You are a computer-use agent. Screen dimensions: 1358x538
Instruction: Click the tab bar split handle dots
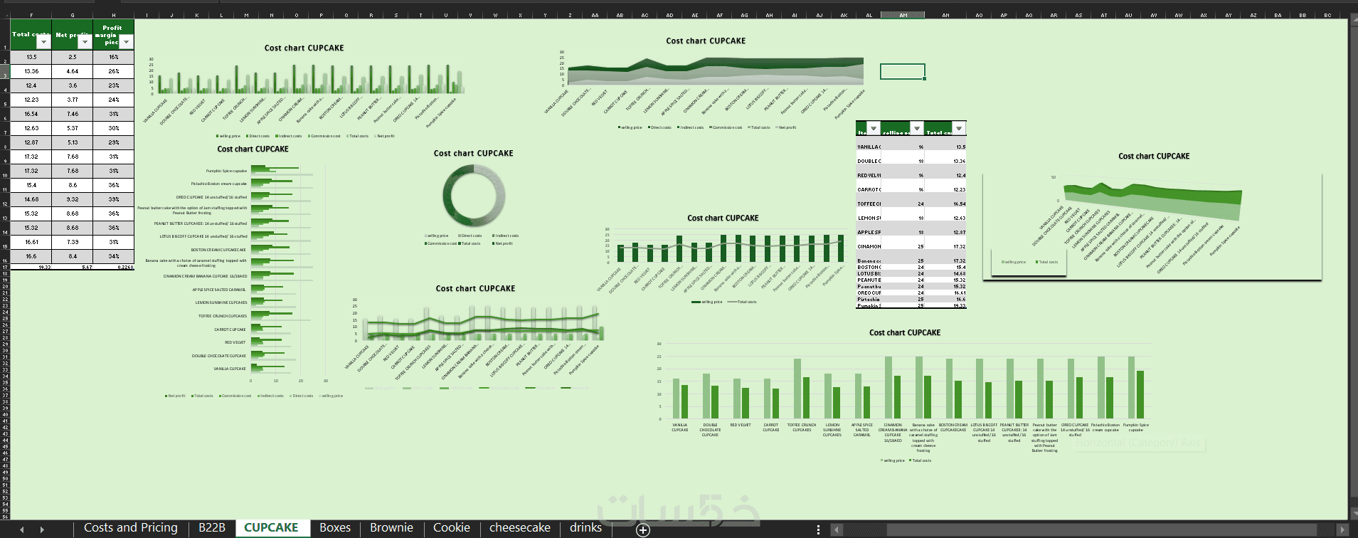pos(818,529)
